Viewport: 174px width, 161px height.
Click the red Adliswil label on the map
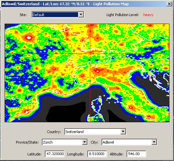(97, 51)
